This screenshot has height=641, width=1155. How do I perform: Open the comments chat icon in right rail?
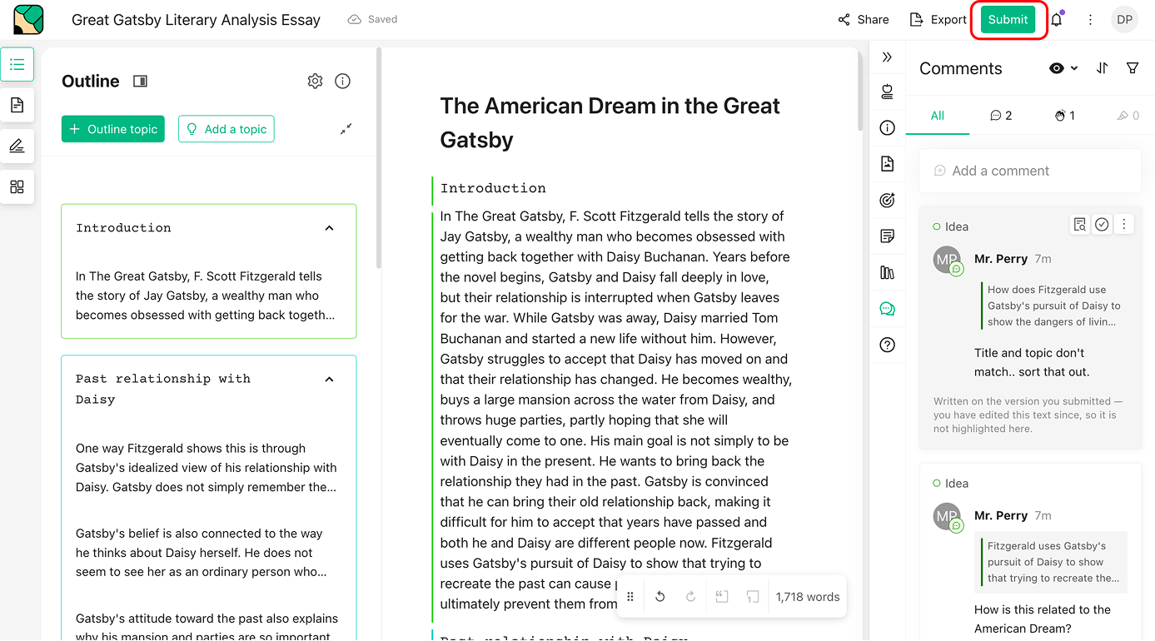[887, 309]
